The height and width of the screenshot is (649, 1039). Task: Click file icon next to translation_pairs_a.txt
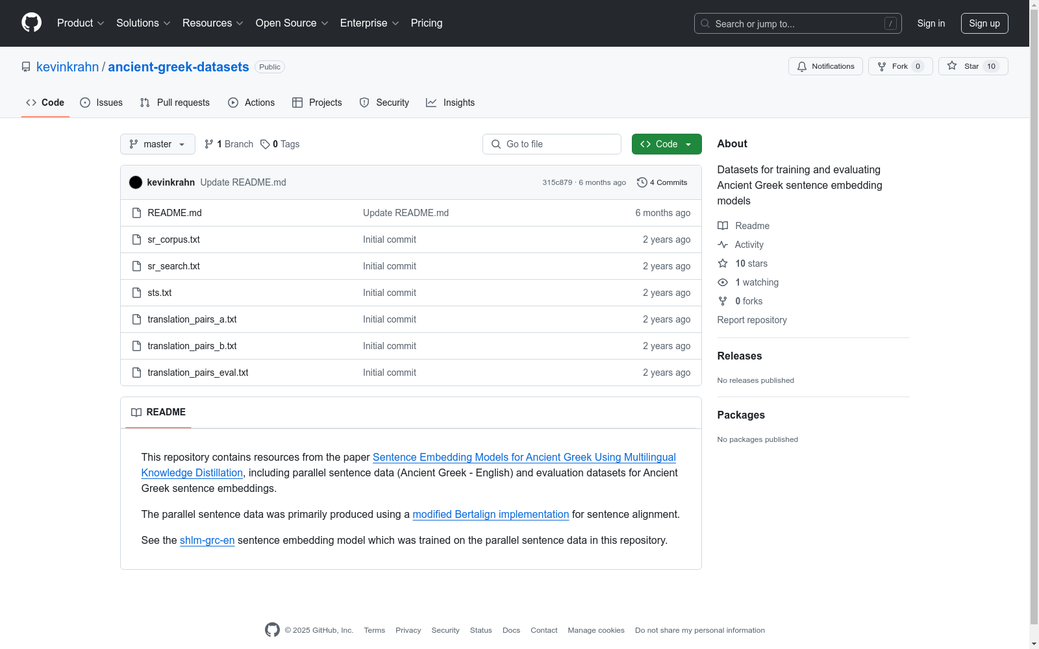pos(136,319)
